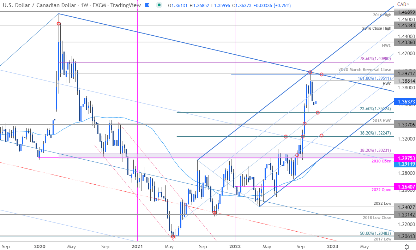Viewport: 416px width, 250px height.
Task: Select the 1.20613 price axis label
Action: point(405,236)
